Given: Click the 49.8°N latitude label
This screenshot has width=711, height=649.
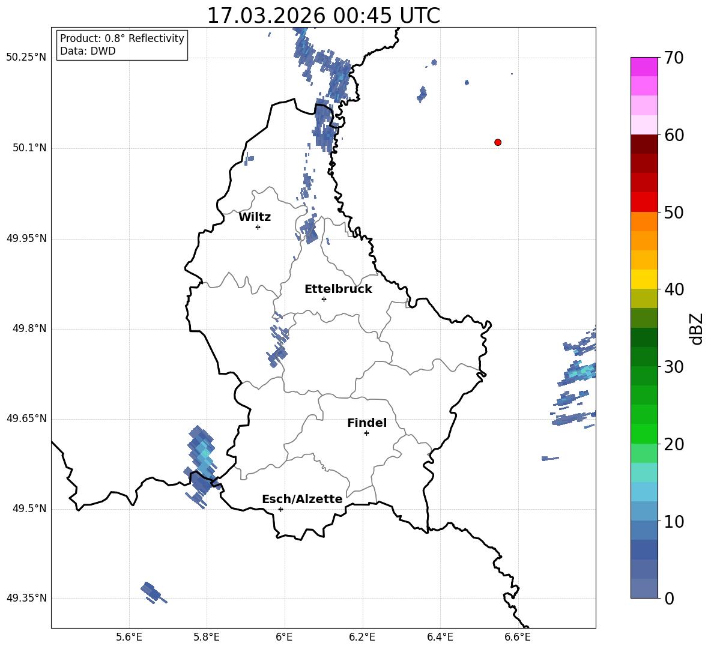Looking at the screenshot, I should [x=29, y=328].
